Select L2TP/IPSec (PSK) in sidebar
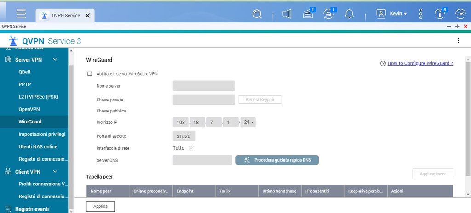 tap(39, 97)
